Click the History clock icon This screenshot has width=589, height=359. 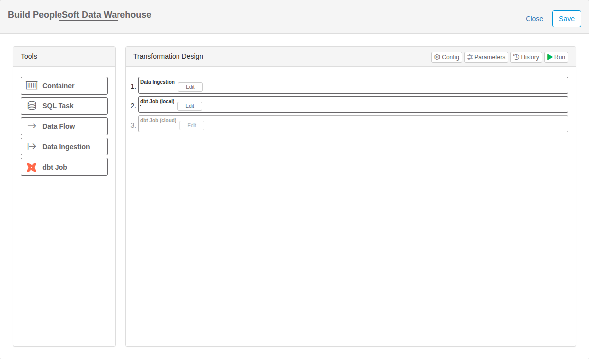pyautogui.click(x=516, y=57)
